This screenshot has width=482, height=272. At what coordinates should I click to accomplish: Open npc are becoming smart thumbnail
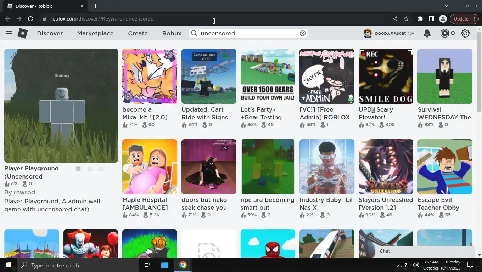coord(268,166)
